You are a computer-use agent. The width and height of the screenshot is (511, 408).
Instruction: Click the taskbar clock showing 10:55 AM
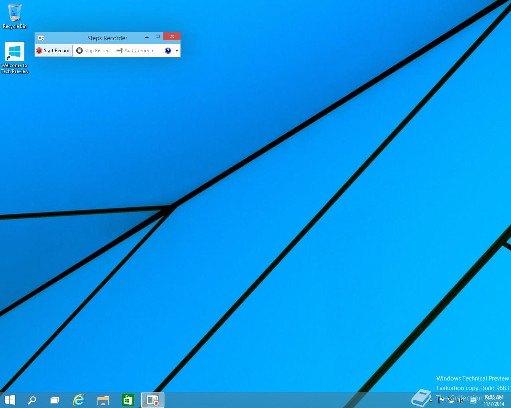(x=494, y=400)
